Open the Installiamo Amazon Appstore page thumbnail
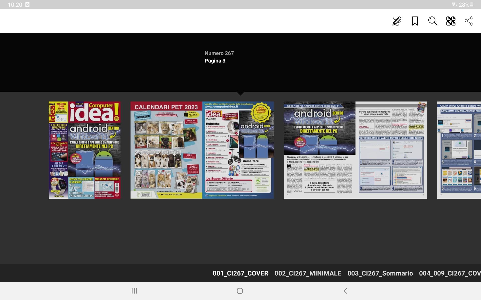 pos(459,150)
